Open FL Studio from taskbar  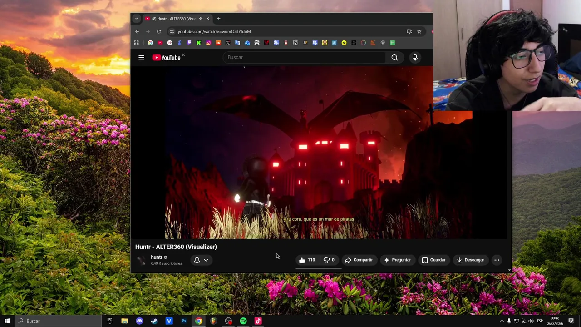(x=213, y=321)
